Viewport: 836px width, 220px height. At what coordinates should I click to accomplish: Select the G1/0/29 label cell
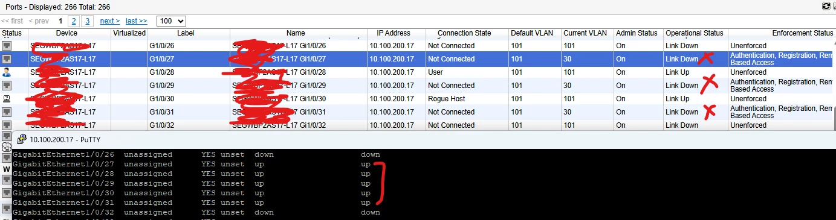[161, 86]
